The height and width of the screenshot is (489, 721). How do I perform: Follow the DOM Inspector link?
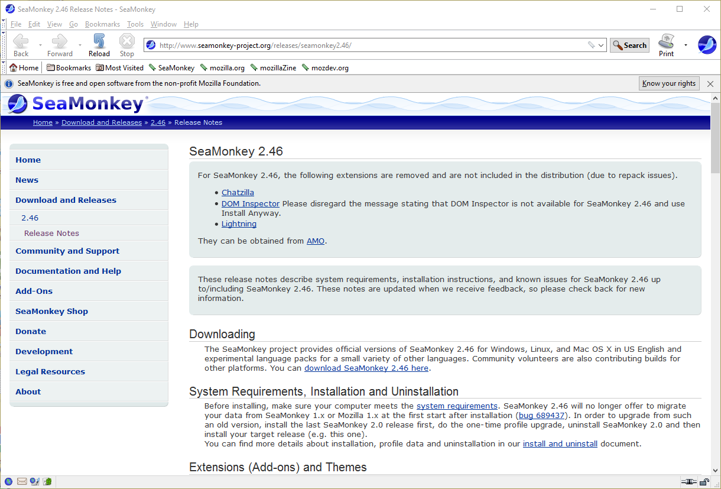251,203
